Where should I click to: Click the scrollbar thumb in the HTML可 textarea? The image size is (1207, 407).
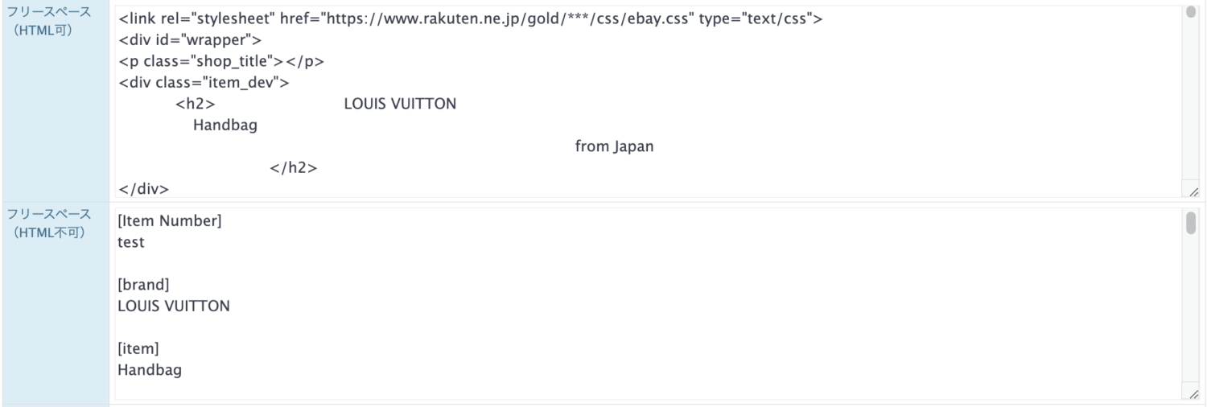coord(1191,12)
